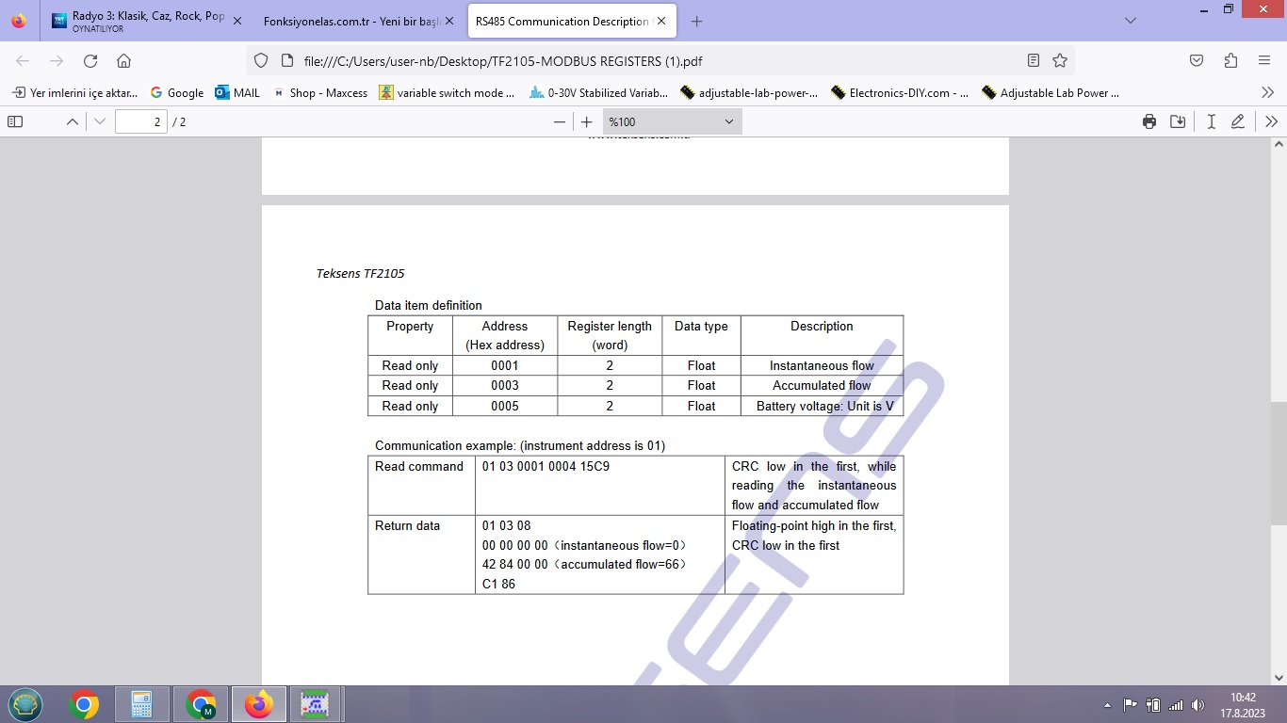1287x723 pixels.
Task: Expand the PDF toolbar tools menu
Action: coord(1271,121)
